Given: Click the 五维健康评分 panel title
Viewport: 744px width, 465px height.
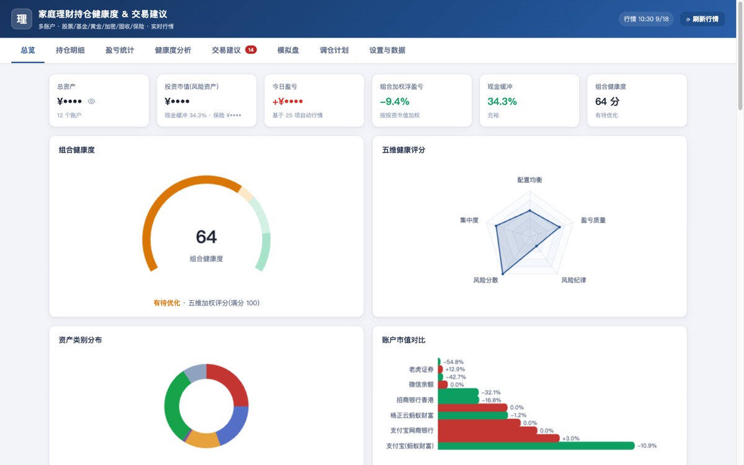Looking at the screenshot, I should (404, 150).
